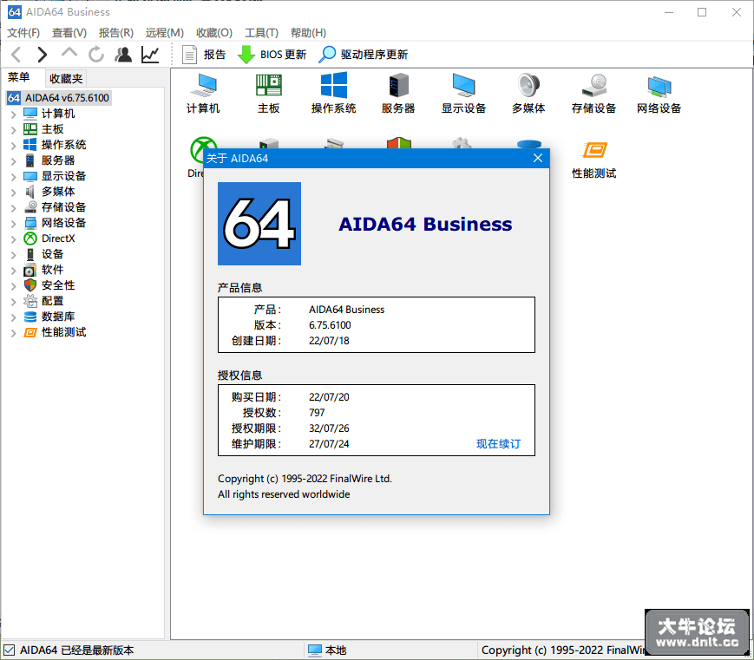Click the forward navigation arrow

click(43, 55)
